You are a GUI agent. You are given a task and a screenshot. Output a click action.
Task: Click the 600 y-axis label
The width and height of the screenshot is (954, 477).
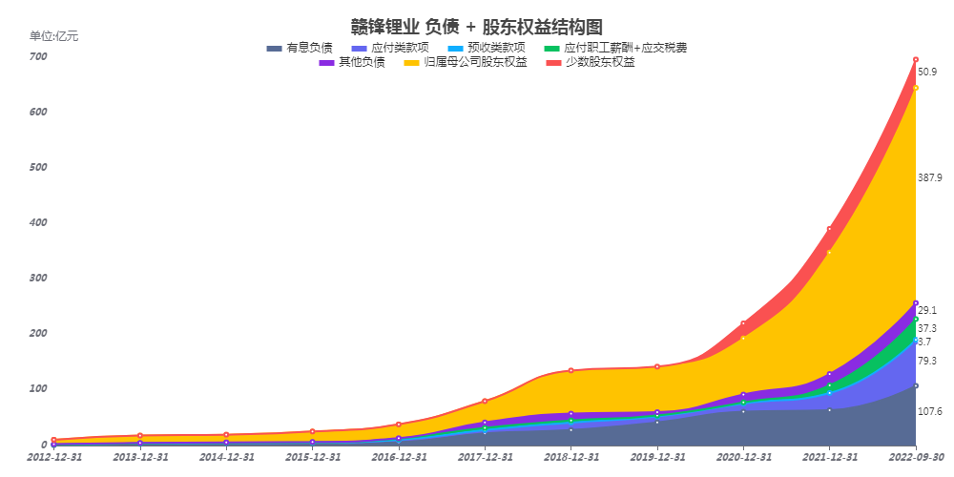[38, 112]
